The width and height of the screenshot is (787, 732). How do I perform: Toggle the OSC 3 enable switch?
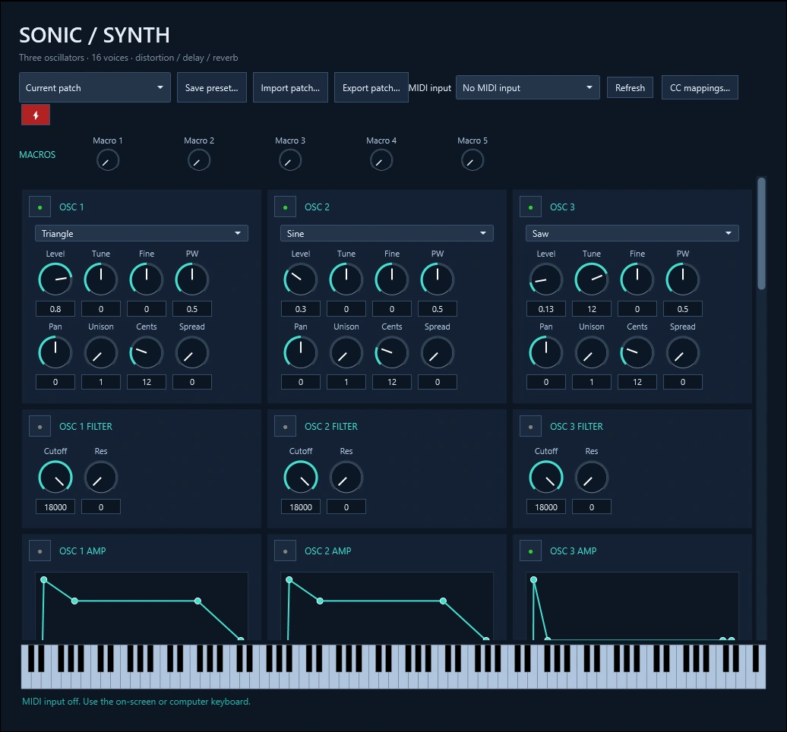530,207
